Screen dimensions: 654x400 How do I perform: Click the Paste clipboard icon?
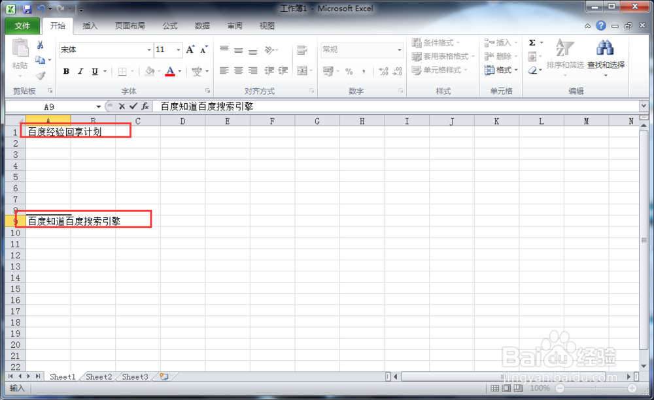point(20,48)
